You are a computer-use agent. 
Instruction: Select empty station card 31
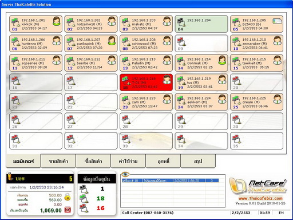[x=35, y=141]
